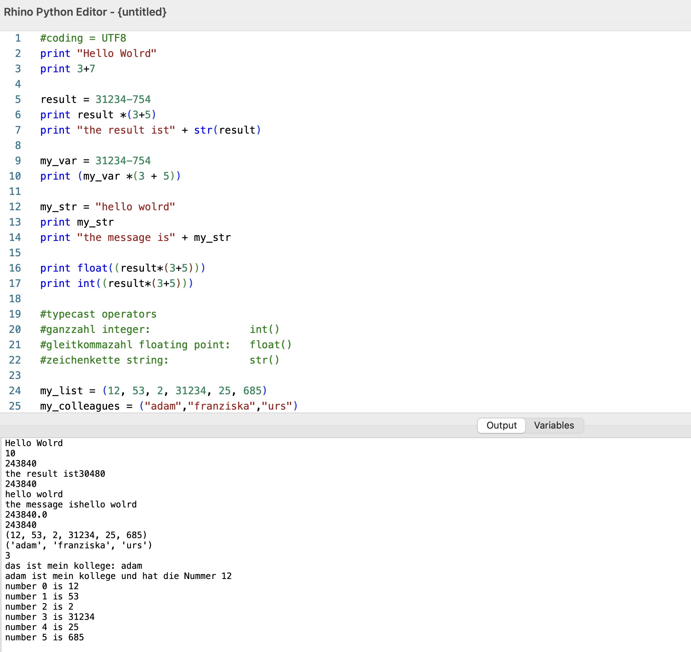Click the my_var assignment on line 9

[x=95, y=161]
